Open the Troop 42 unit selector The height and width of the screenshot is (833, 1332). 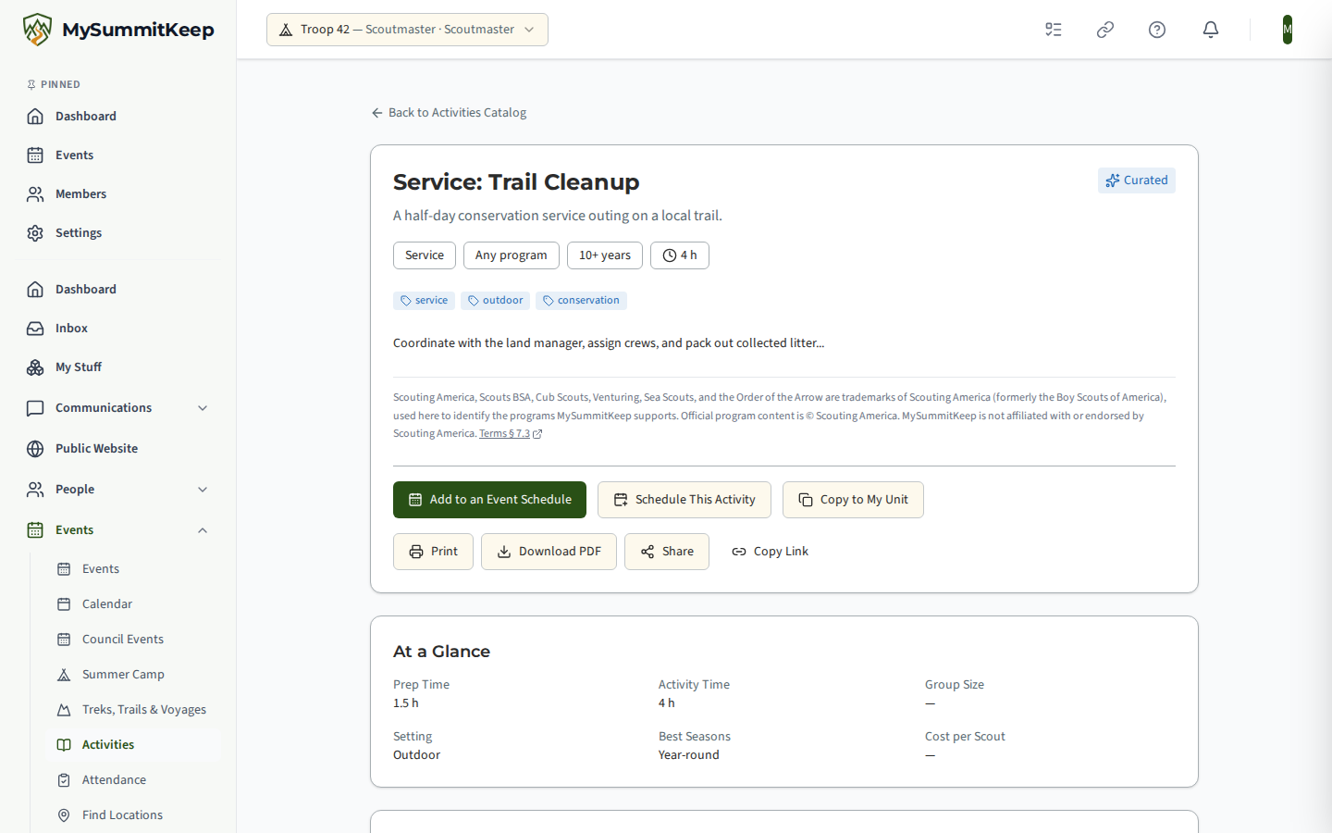pos(407,30)
